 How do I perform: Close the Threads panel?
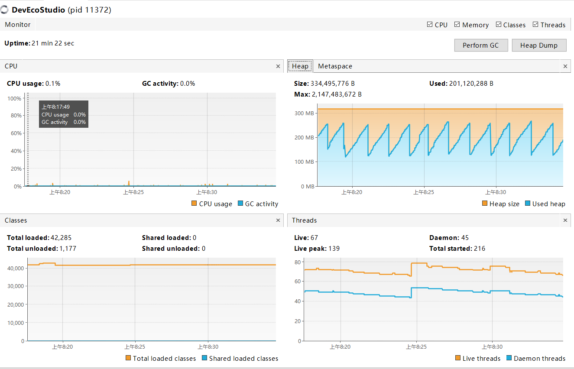tap(565, 220)
